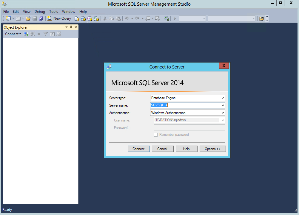
Task: Click the Options >> button
Action: [x=212, y=149]
